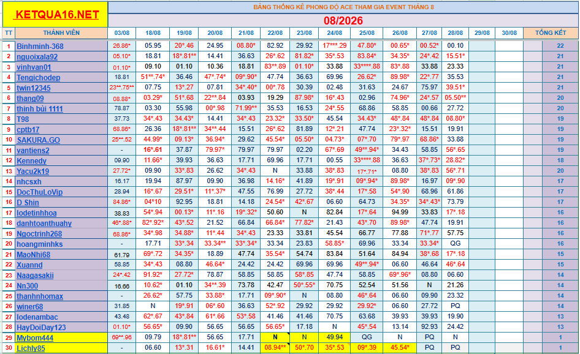Select the 08/2026 month title cell
Screen dimensions: 580x354
click(343, 20)
